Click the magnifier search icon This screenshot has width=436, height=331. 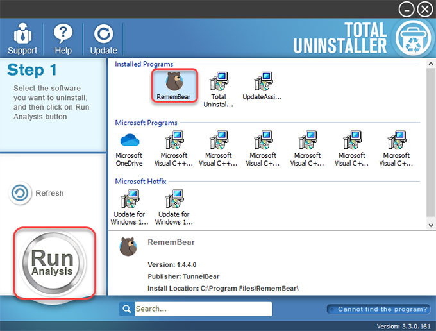click(127, 309)
